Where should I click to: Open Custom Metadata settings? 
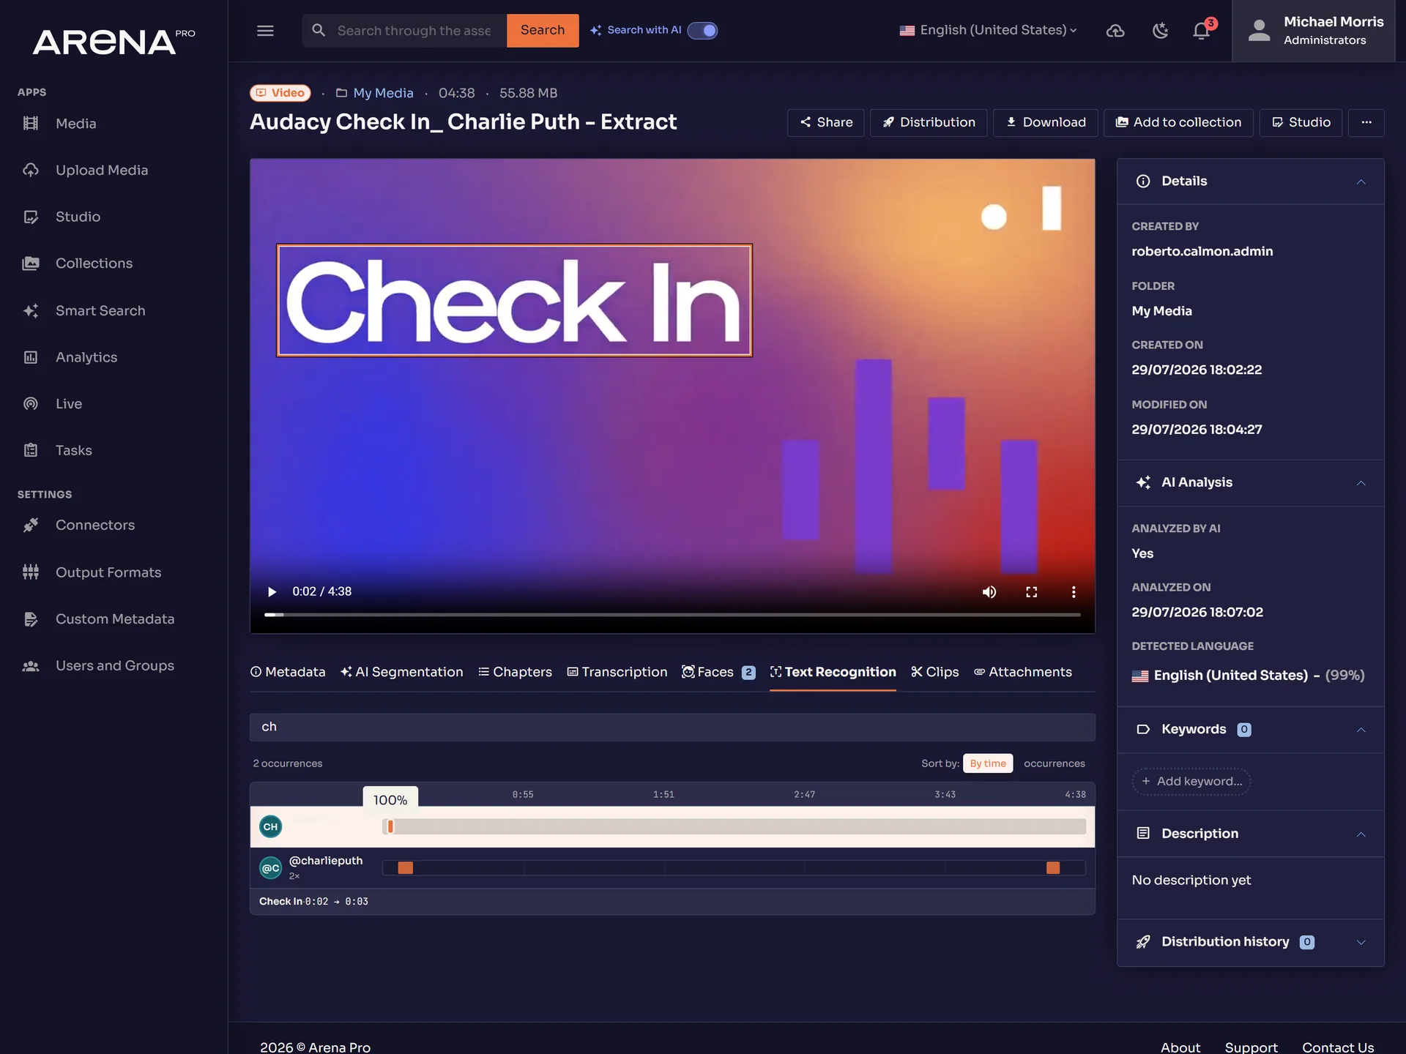(x=114, y=619)
